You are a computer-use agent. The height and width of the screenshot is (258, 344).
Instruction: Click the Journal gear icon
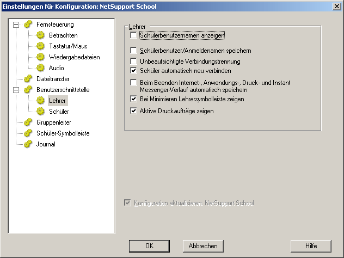pos(28,144)
